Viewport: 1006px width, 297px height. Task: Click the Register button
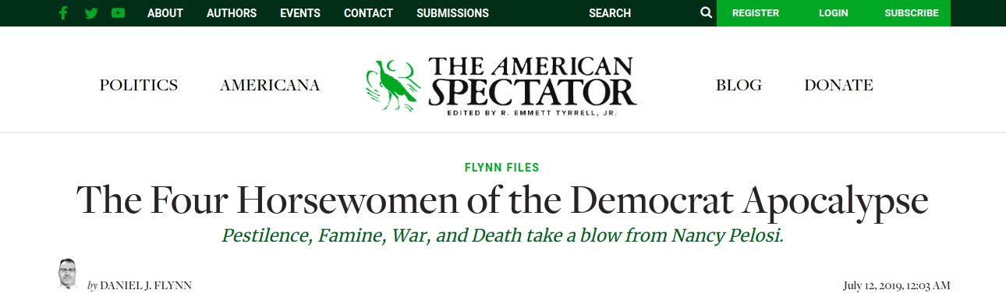click(756, 13)
